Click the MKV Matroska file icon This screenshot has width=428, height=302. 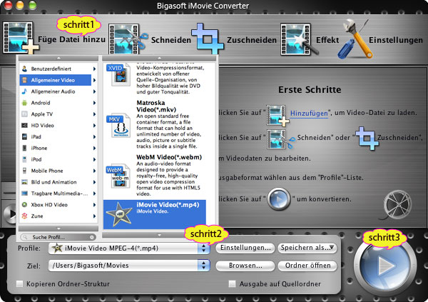click(x=118, y=126)
